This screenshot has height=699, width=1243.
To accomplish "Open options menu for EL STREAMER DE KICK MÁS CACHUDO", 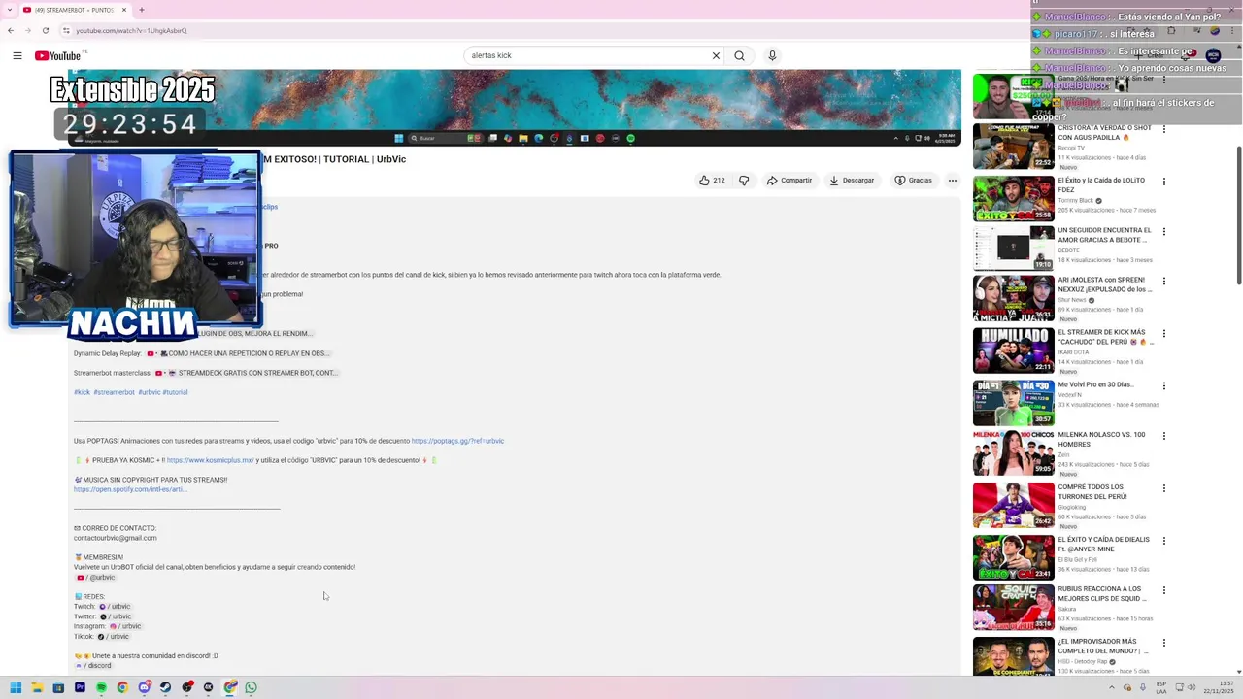I will pos(1164,334).
